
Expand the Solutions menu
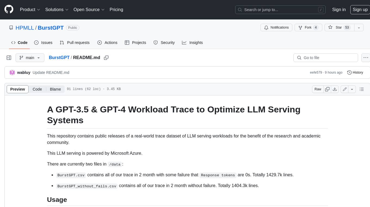coord(57,9)
